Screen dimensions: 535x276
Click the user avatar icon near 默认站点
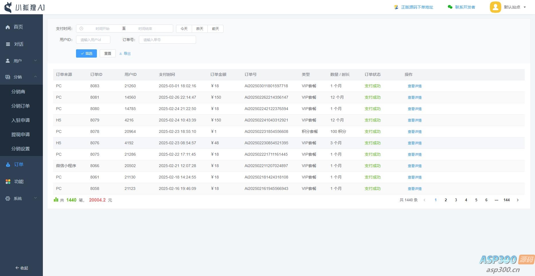click(x=495, y=7)
